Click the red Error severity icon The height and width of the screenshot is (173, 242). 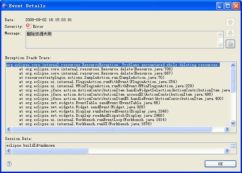[x=28, y=26]
